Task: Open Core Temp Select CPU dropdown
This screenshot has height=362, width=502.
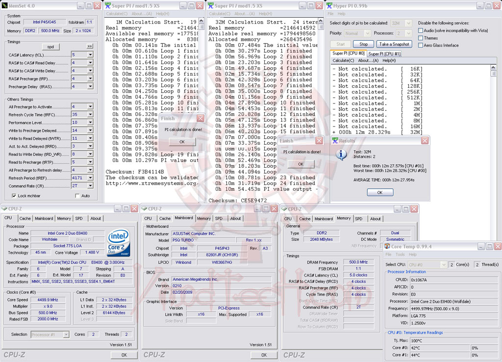Action: tap(443, 264)
